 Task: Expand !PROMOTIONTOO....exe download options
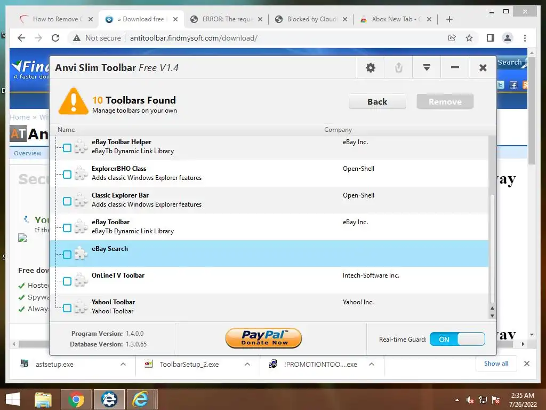[372, 364]
